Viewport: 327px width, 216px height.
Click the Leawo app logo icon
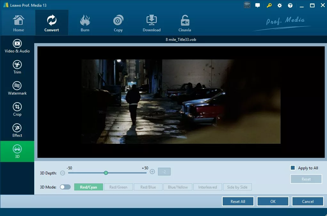[6, 5]
